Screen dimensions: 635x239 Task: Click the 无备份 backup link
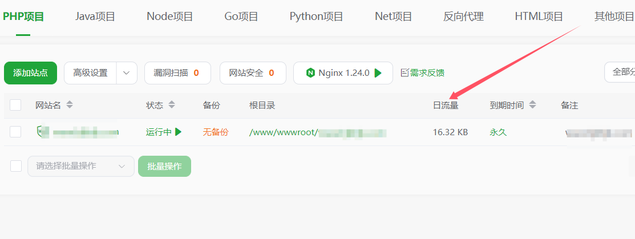(x=215, y=132)
